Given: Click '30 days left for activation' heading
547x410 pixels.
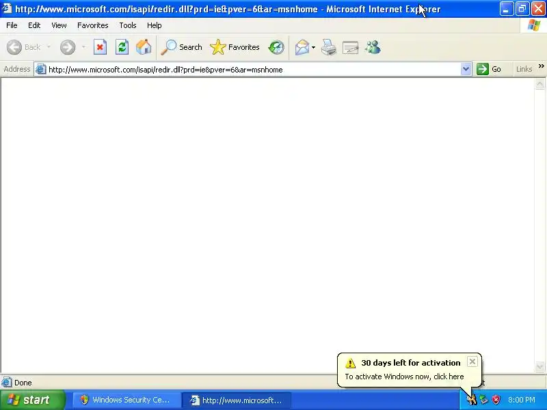Looking at the screenshot, I should [411, 363].
